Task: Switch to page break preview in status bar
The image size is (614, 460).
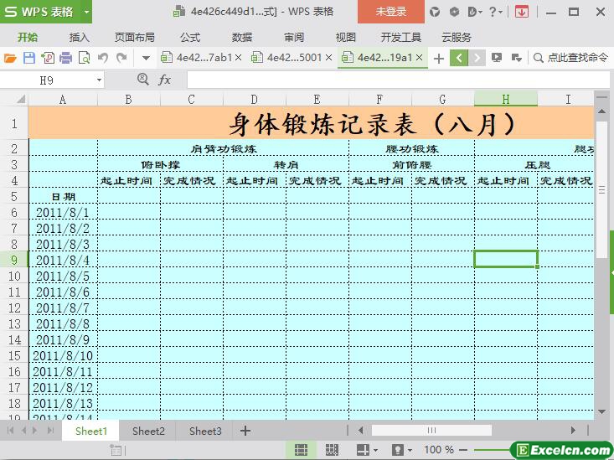Action: [x=332, y=450]
